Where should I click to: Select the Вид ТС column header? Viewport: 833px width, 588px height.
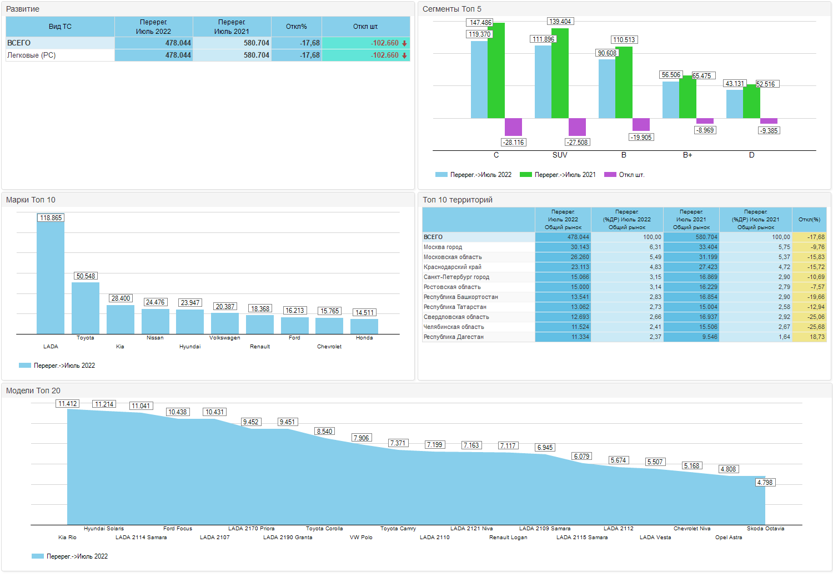tap(60, 27)
